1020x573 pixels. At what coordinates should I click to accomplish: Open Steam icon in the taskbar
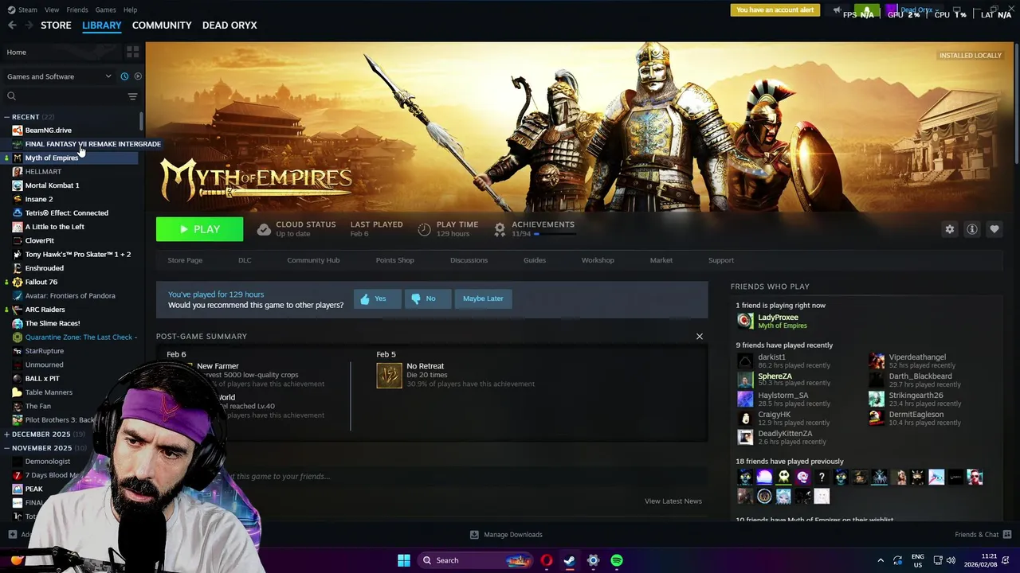(x=570, y=560)
